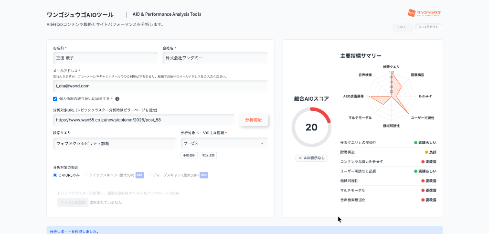Click the radar chart 検索クエリ axis label
Image resolution: width=489 pixels, height=234 pixels.
click(x=391, y=67)
